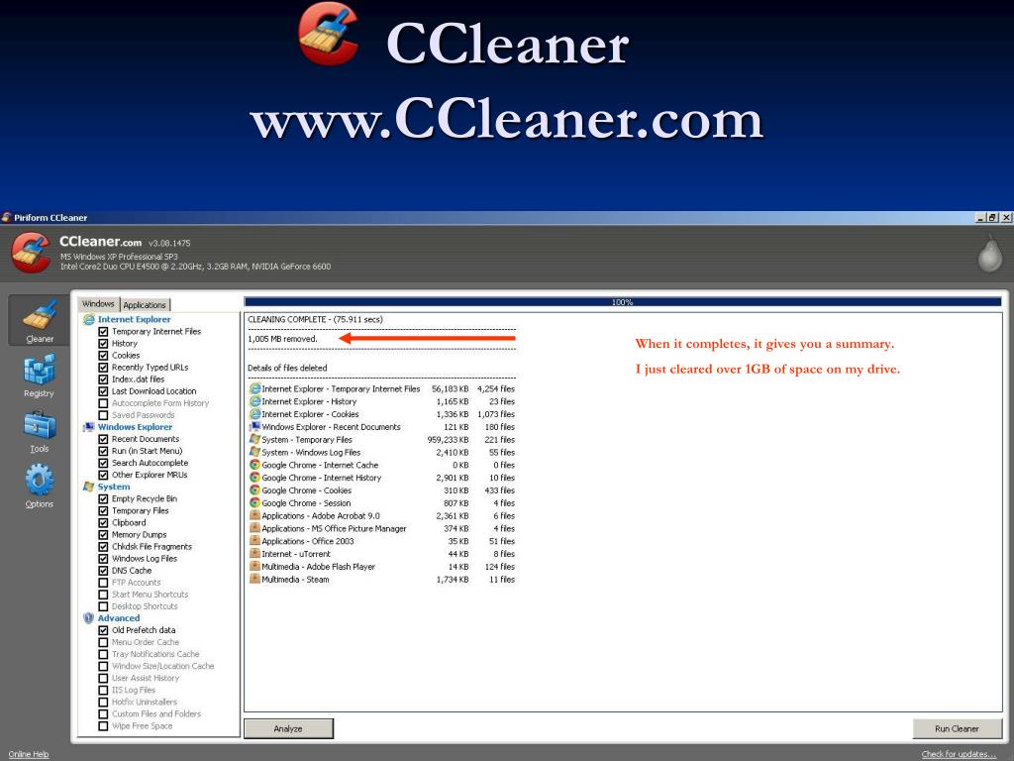This screenshot has width=1014, height=761.
Task: Switch to the Applications tab
Action: point(145,305)
